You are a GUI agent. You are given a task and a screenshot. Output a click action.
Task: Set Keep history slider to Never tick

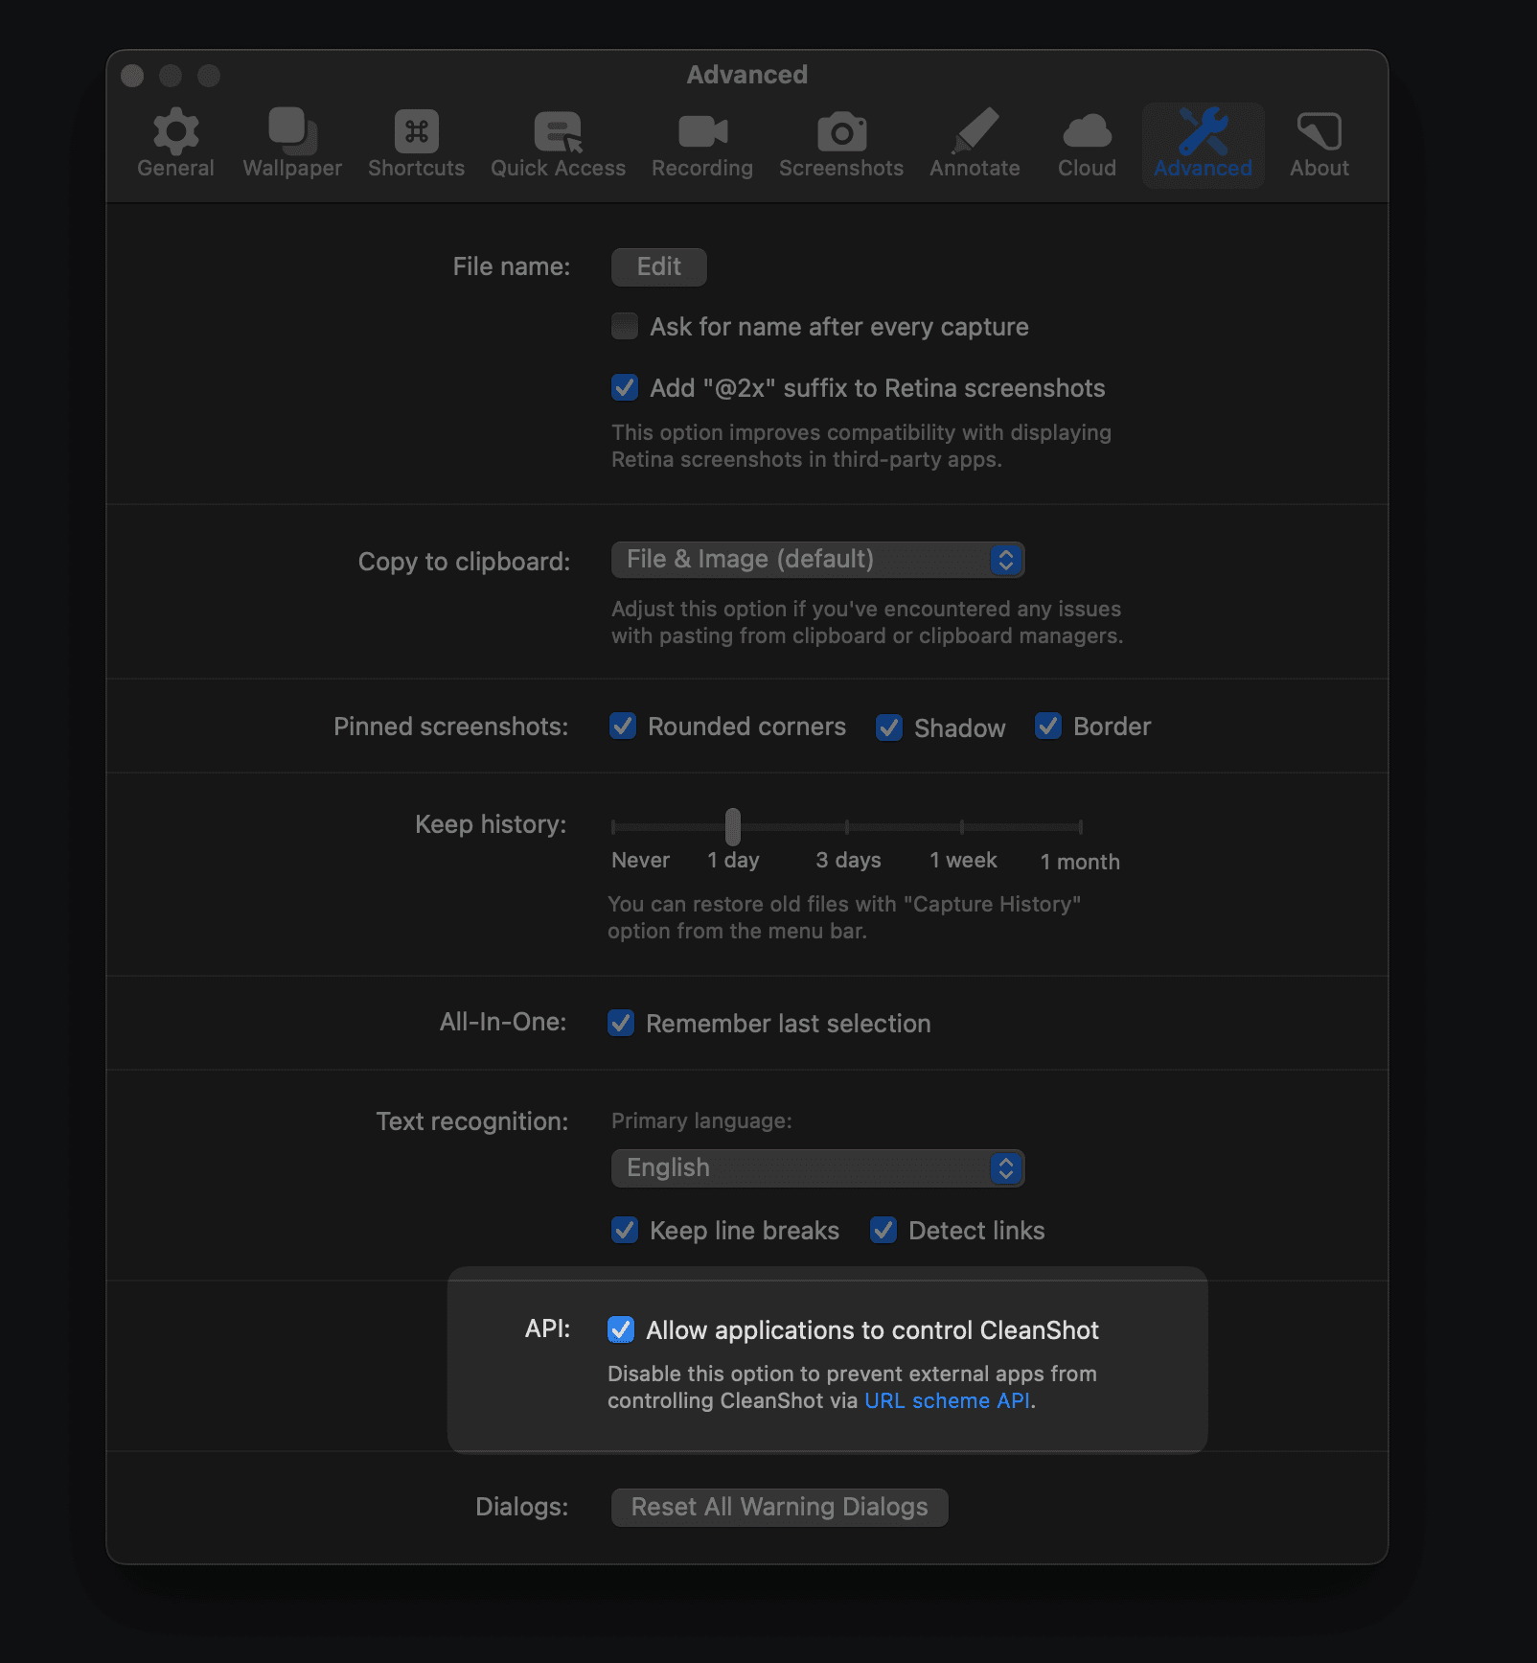pos(614,826)
